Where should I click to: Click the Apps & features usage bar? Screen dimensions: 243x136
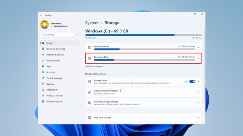[144, 49]
